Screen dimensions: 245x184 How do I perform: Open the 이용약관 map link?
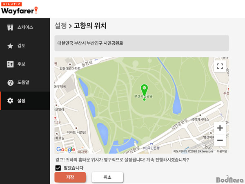pos(222,151)
